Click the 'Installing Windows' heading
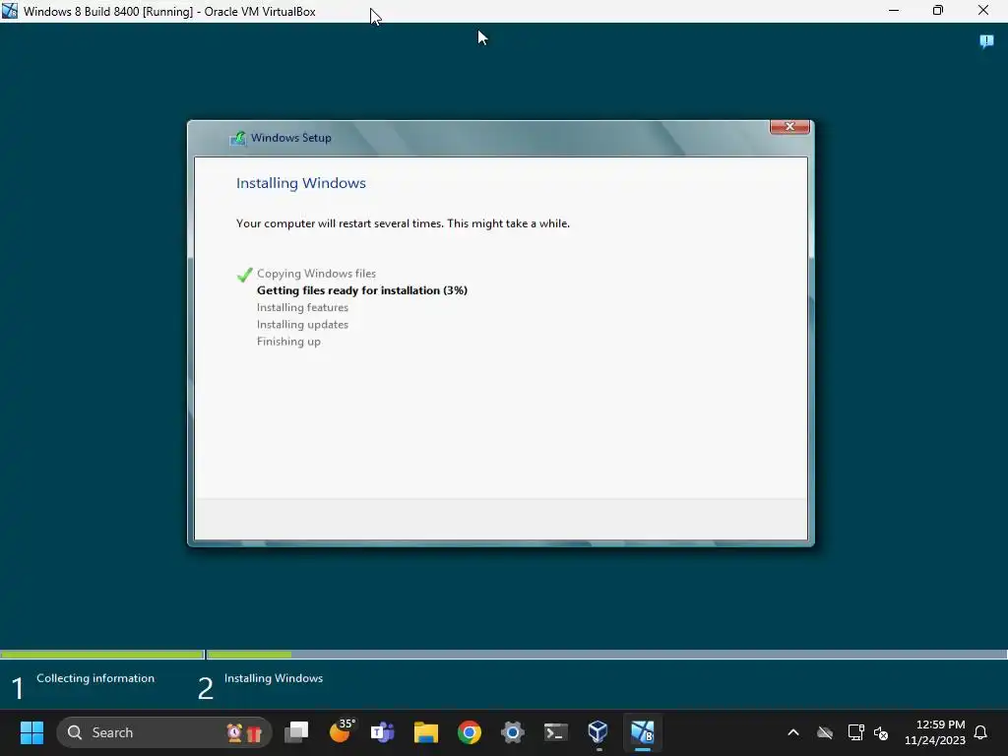 pyautogui.click(x=301, y=183)
